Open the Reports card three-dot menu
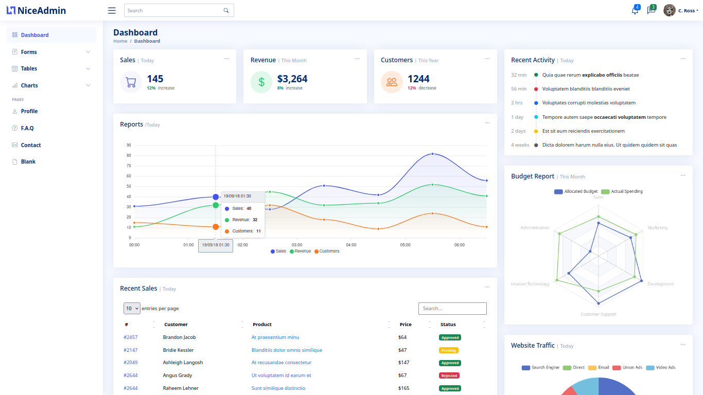This screenshot has height=395, width=703. click(x=487, y=123)
